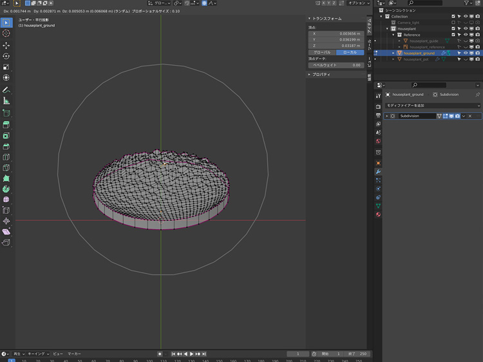Open the Keying menu in timeline
The image size is (483, 362).
[36, 354]
